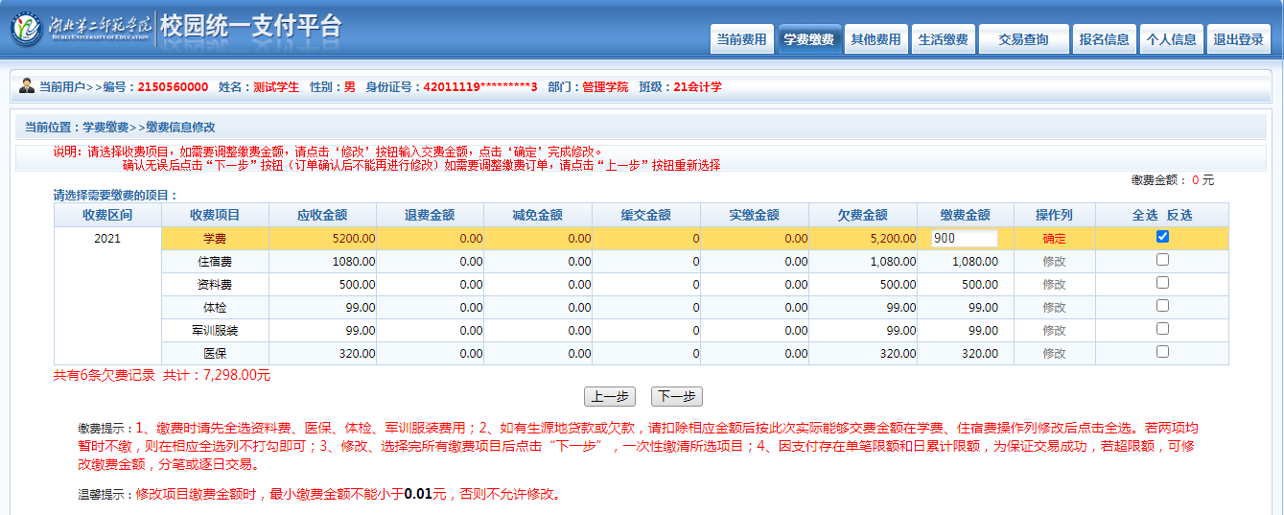Click 全选 to select all fees
This screenshot has width=1284, height=515.
point(1145,215)
